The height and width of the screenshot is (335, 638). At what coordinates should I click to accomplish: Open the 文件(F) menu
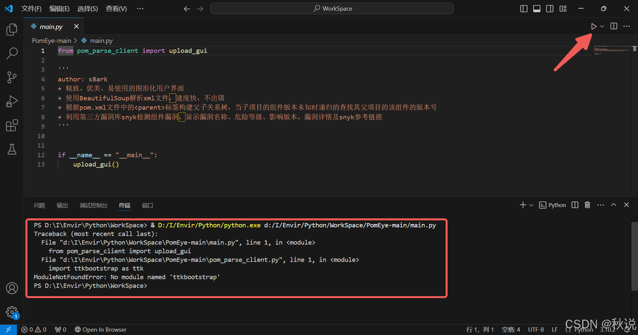(31, 9)
